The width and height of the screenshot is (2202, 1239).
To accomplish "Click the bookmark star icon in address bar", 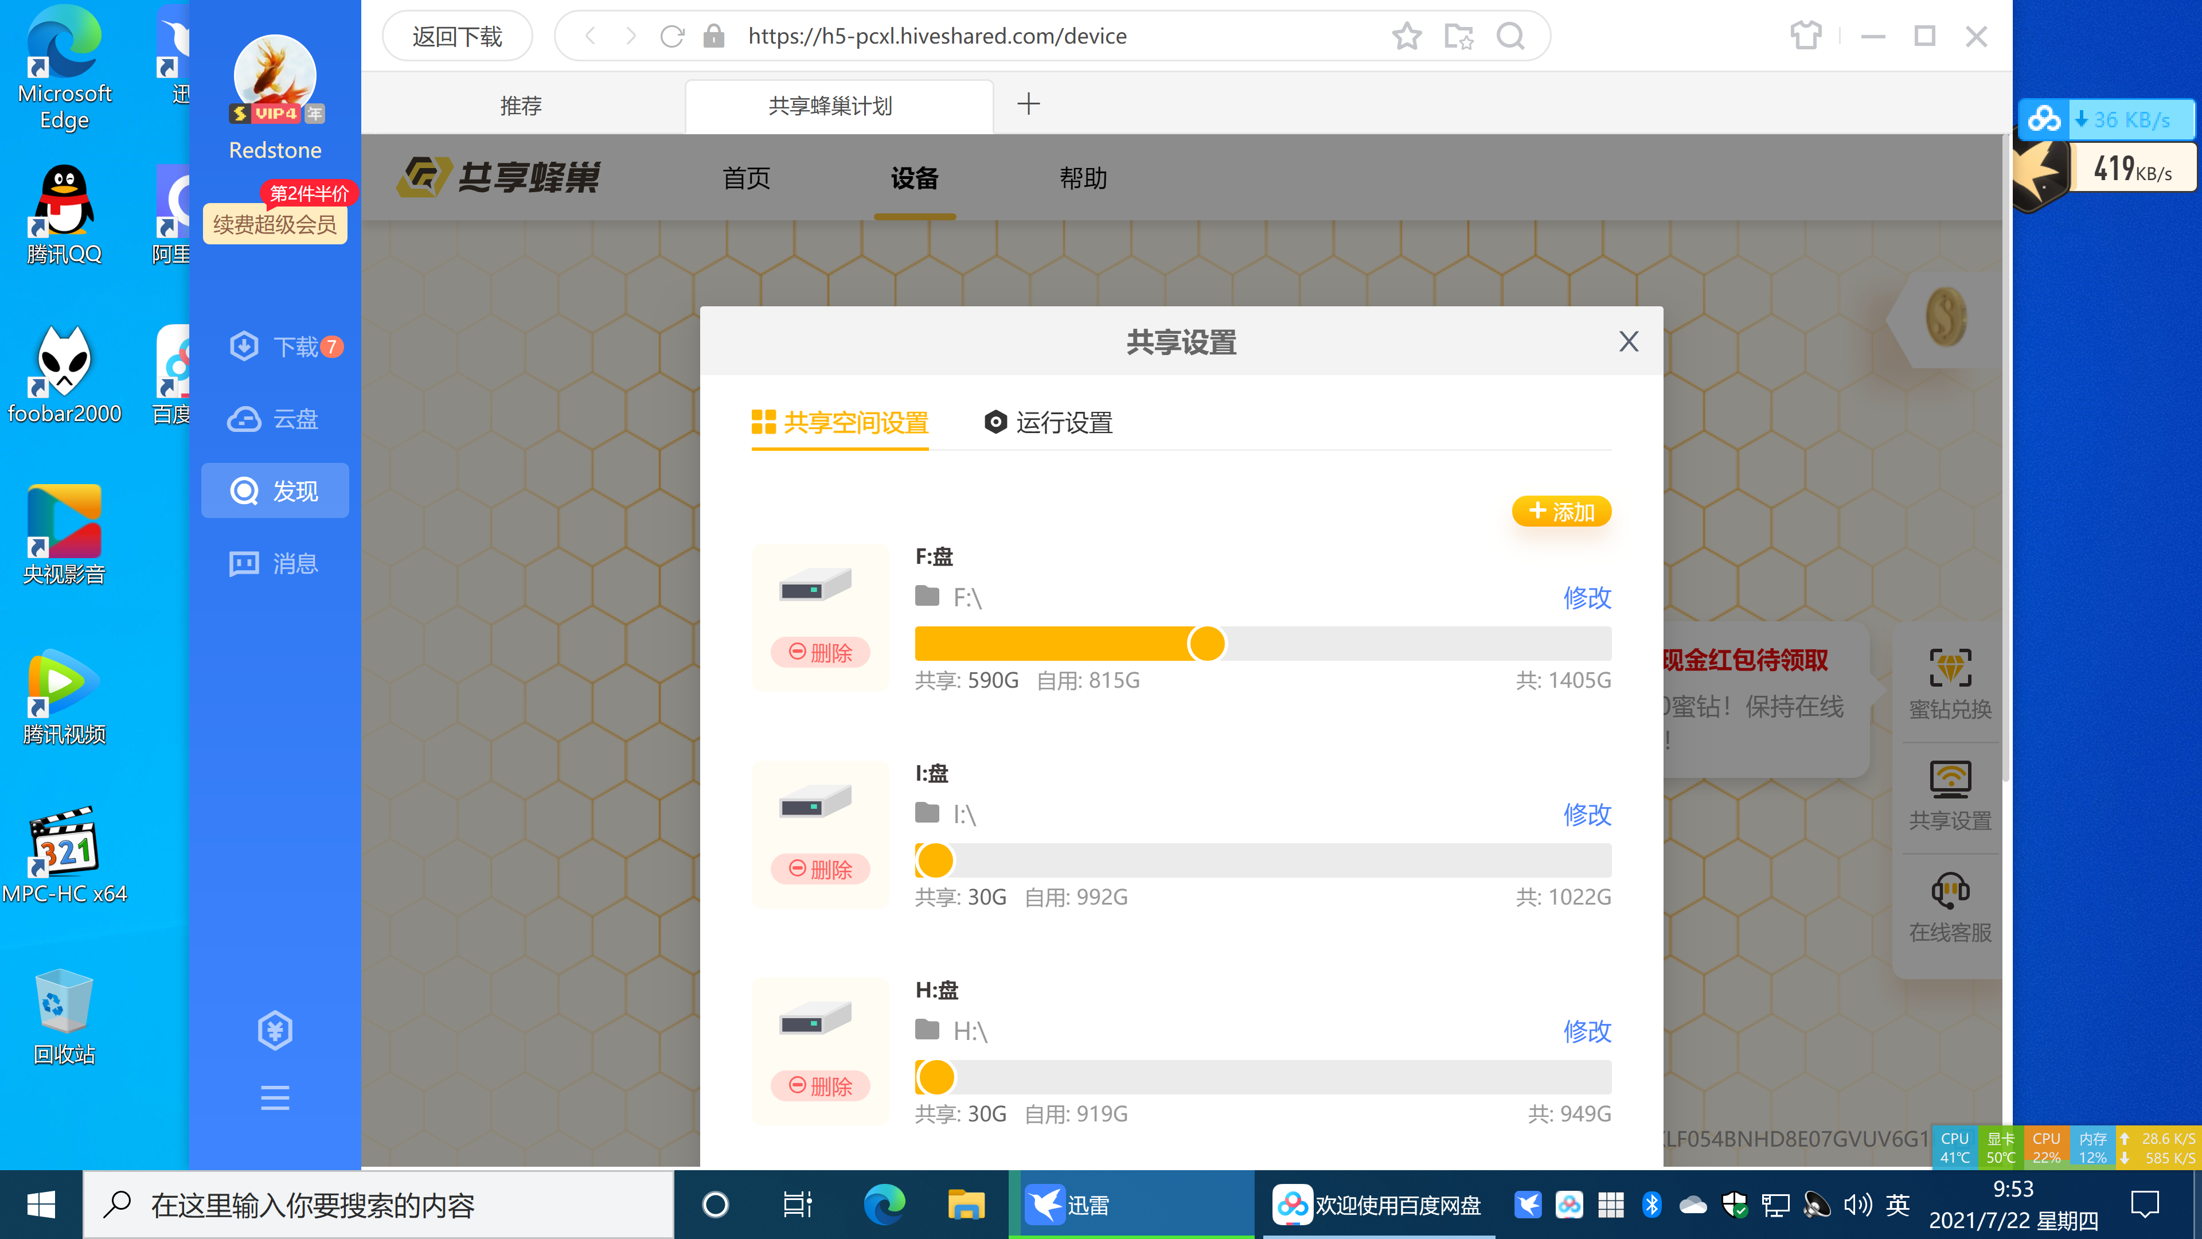I will click(x=1406, y=36).
